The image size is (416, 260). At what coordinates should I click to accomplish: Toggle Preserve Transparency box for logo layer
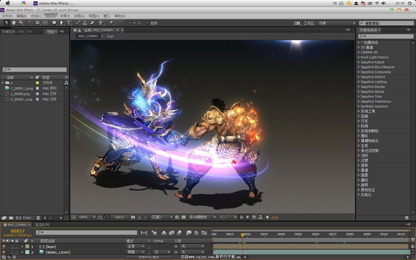[149, 246]
